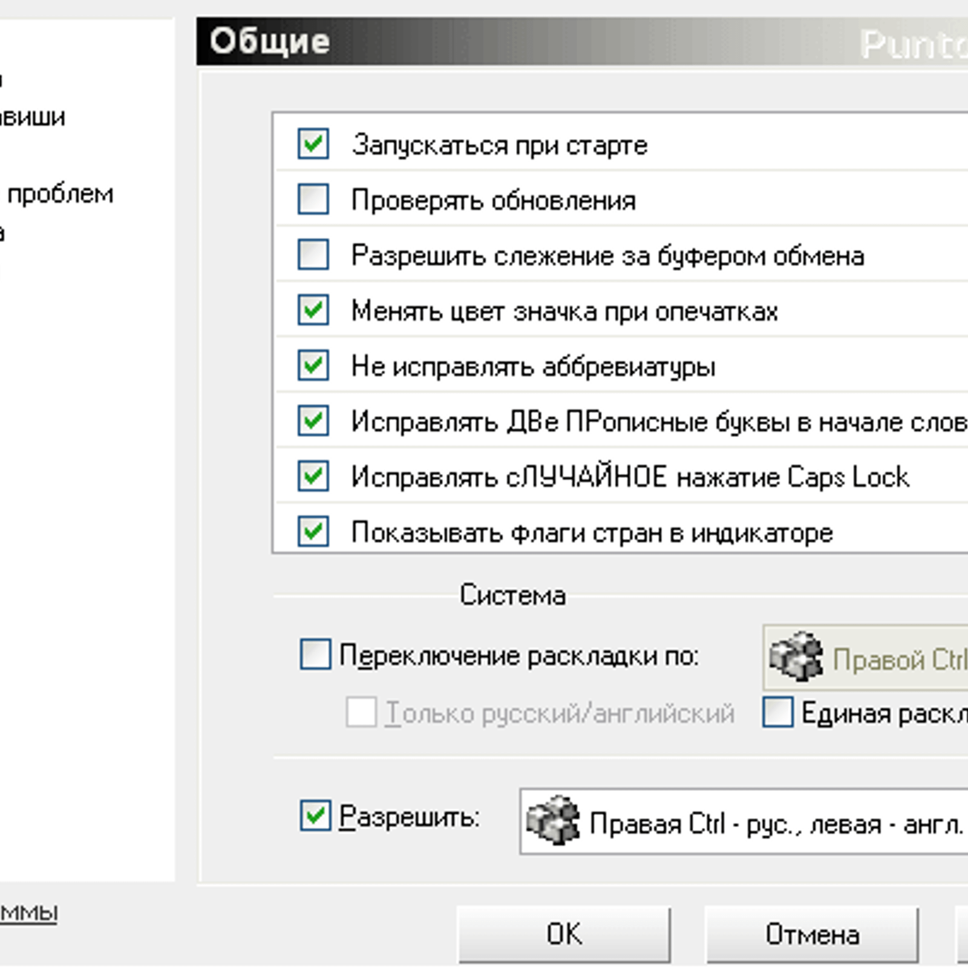Click the keyboard icon beside Правая Ctrl - рус.
This screenshot has height=968, width=968.
[553, 820]
